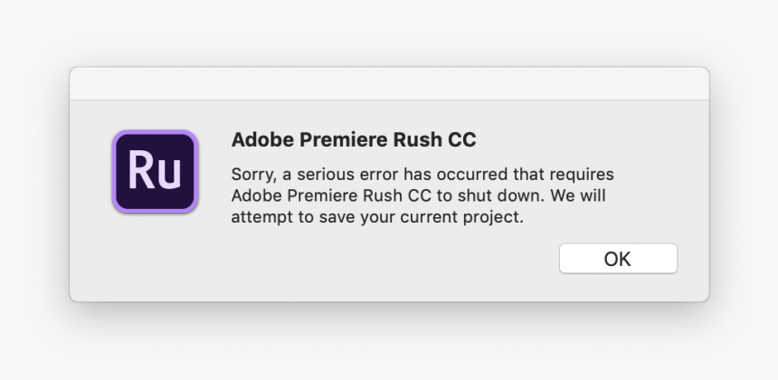Click the letter u inside the Ru icon
The image size is (778, 380).
[169, 173]
